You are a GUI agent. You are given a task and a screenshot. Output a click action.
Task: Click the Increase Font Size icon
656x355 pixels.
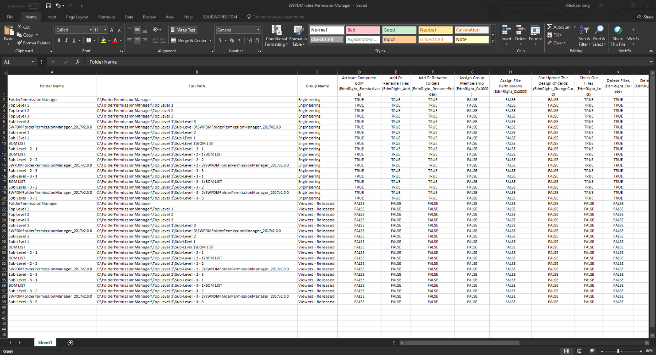(x=112, y=30)
